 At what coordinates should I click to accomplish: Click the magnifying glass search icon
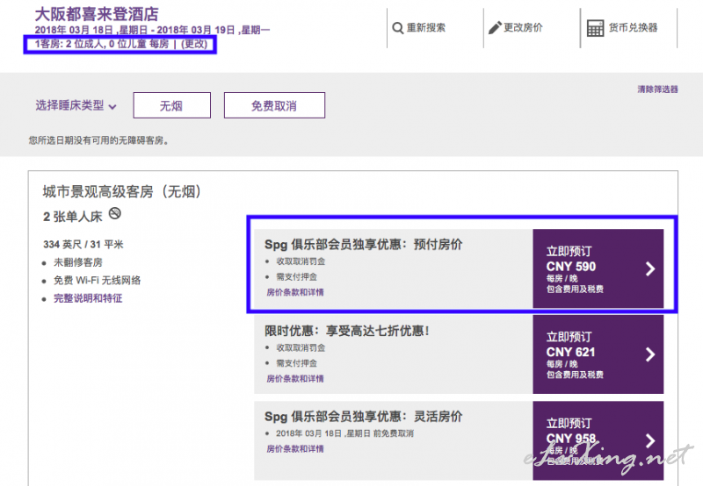click(397, 28)
